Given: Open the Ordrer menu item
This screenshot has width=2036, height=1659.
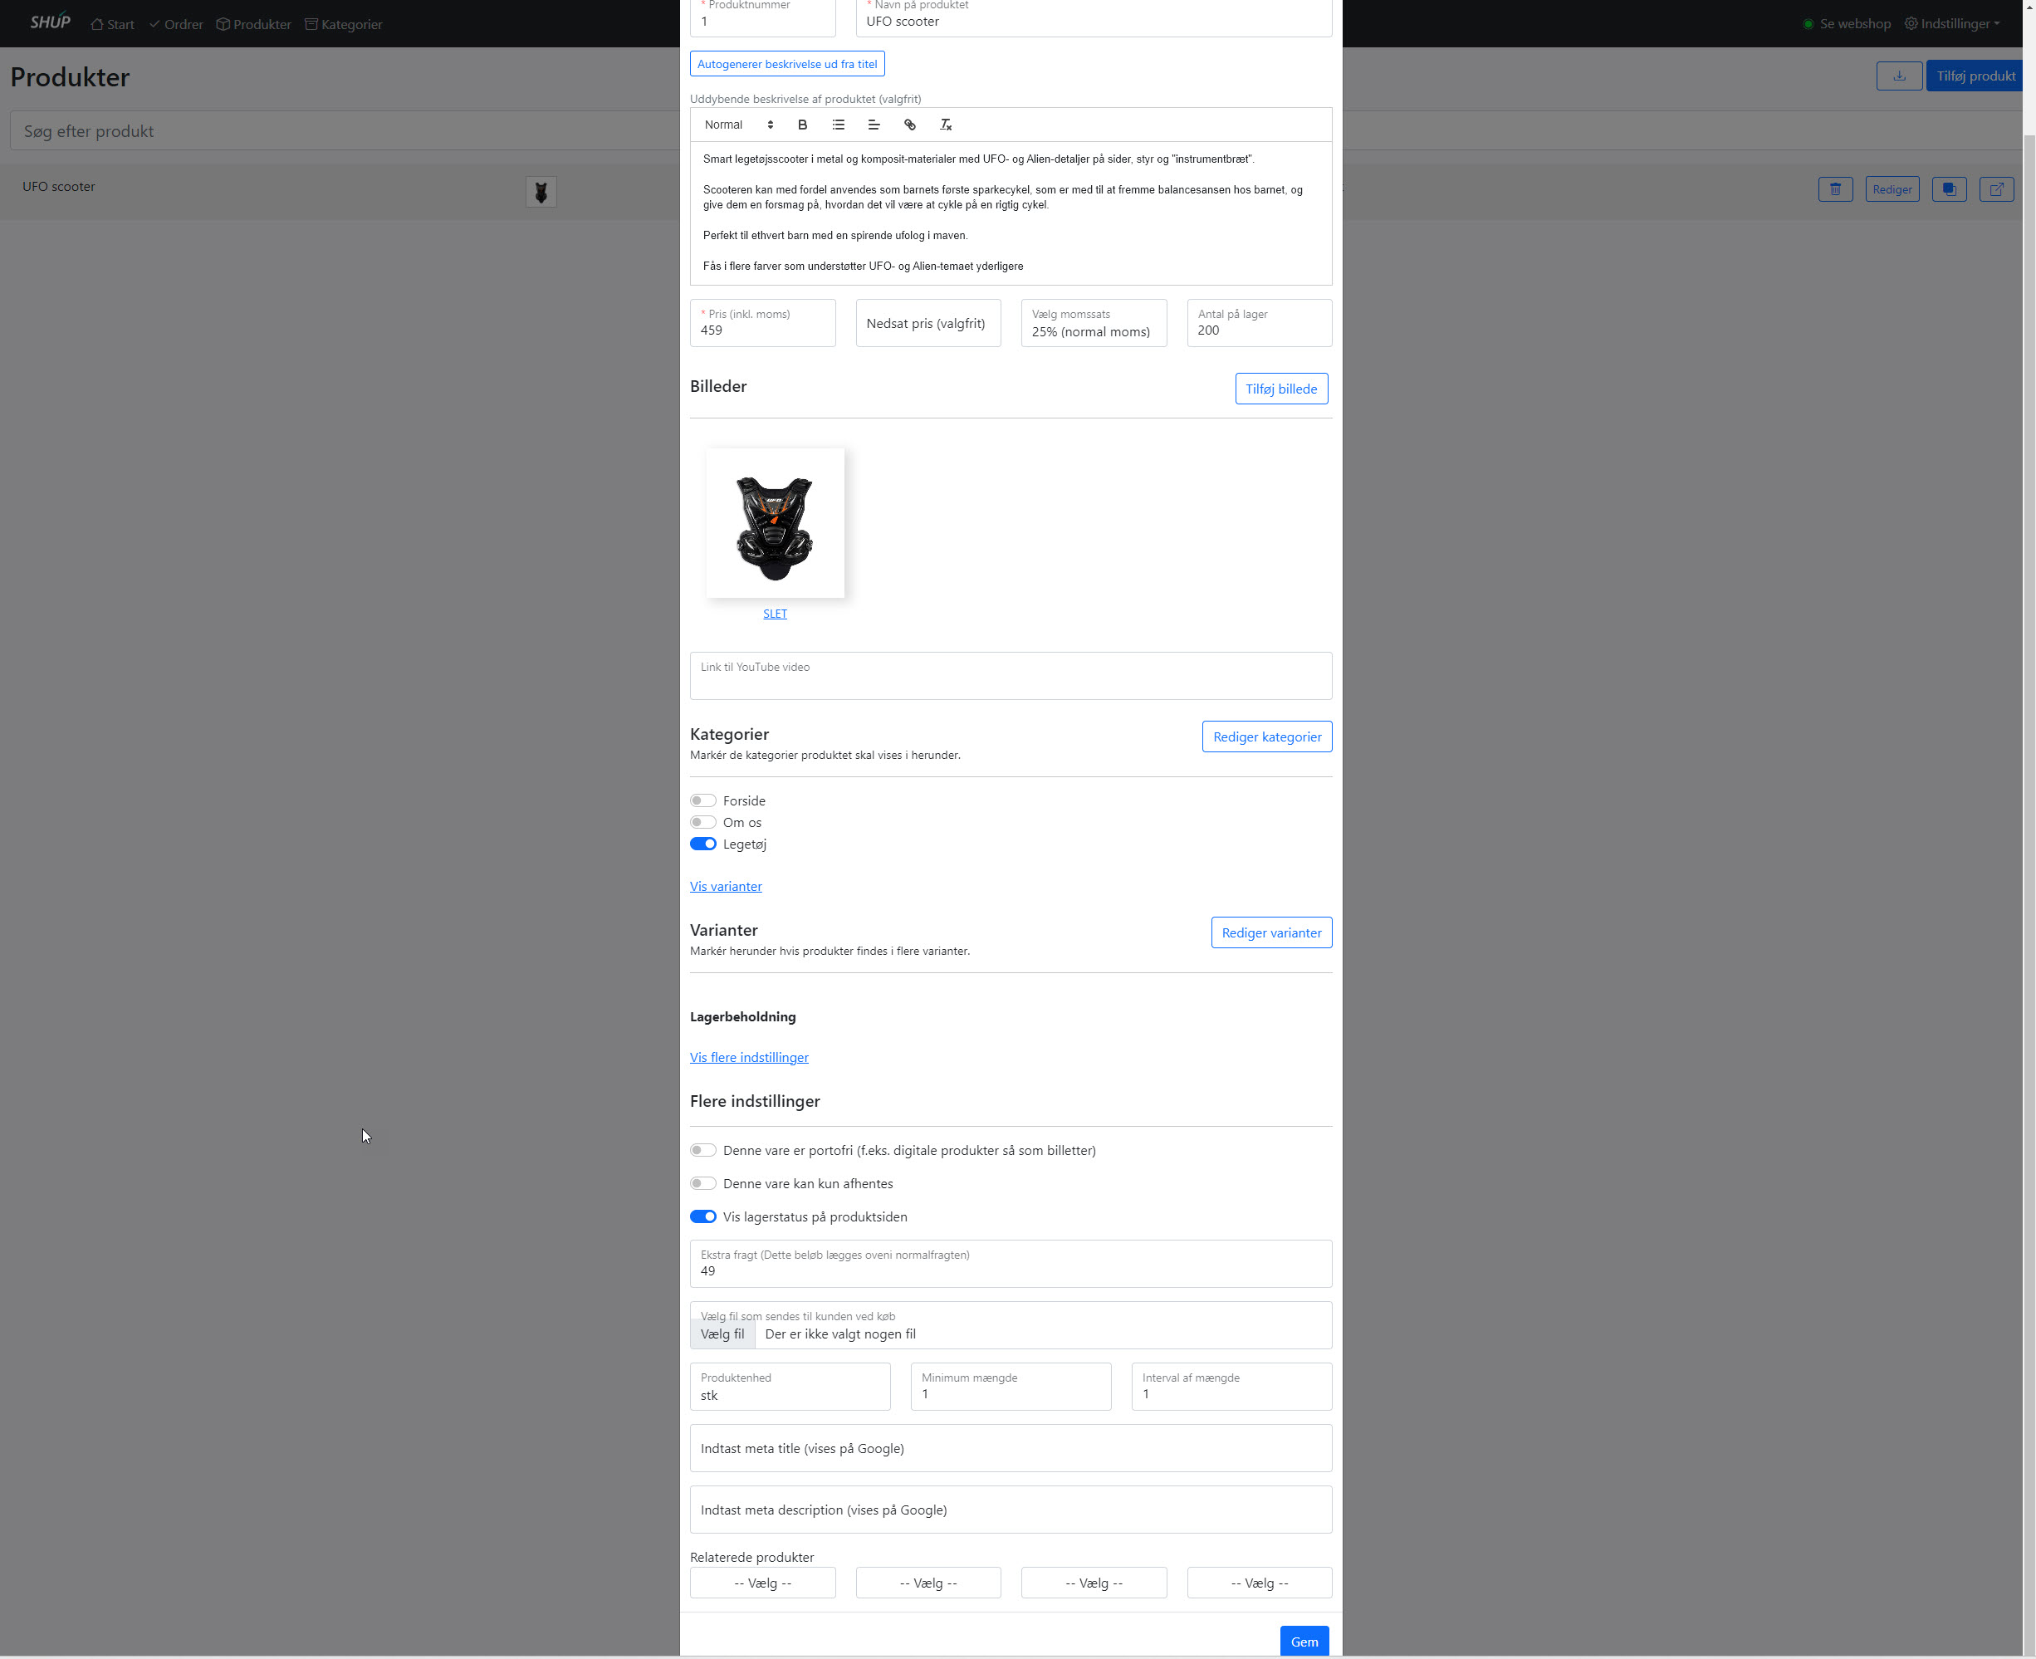Looking at the screenshot, I should click(176, 24).
